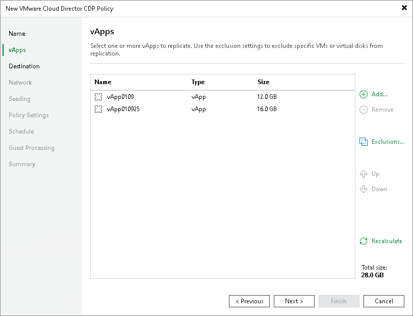The width and height of the screenshot is (413, 316).
Task: Sort by the Size column header
Action: click(264, 82)
